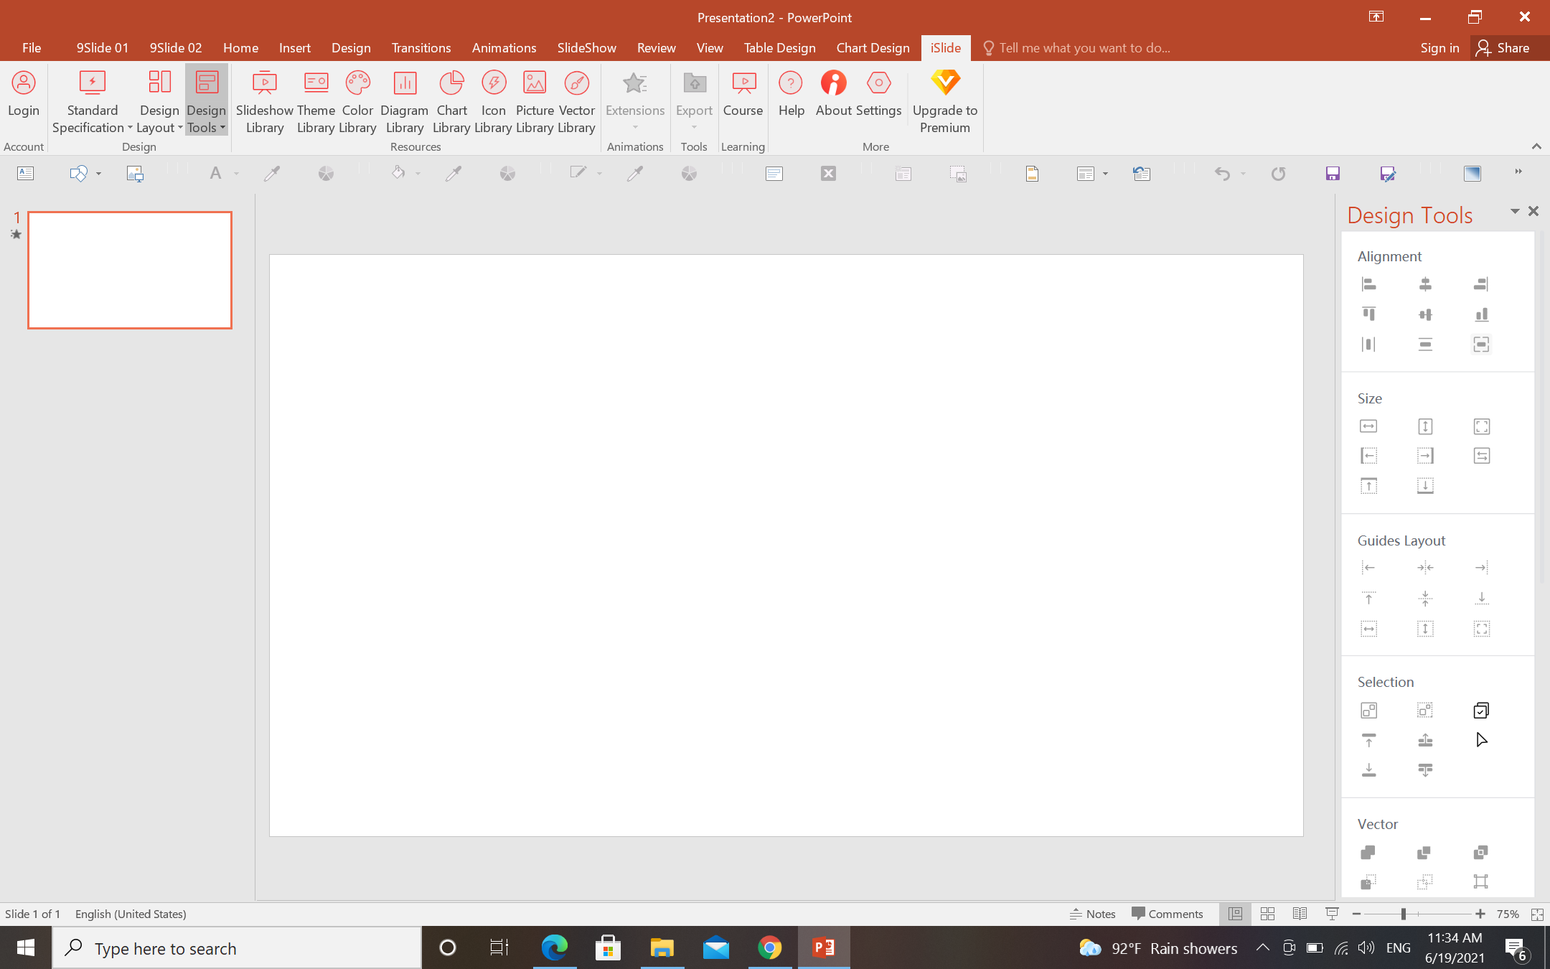Image resolution: width=1550 pixels, height=969 pixels.
Task: Switch to Reading view
Action: click(1300, 914)
